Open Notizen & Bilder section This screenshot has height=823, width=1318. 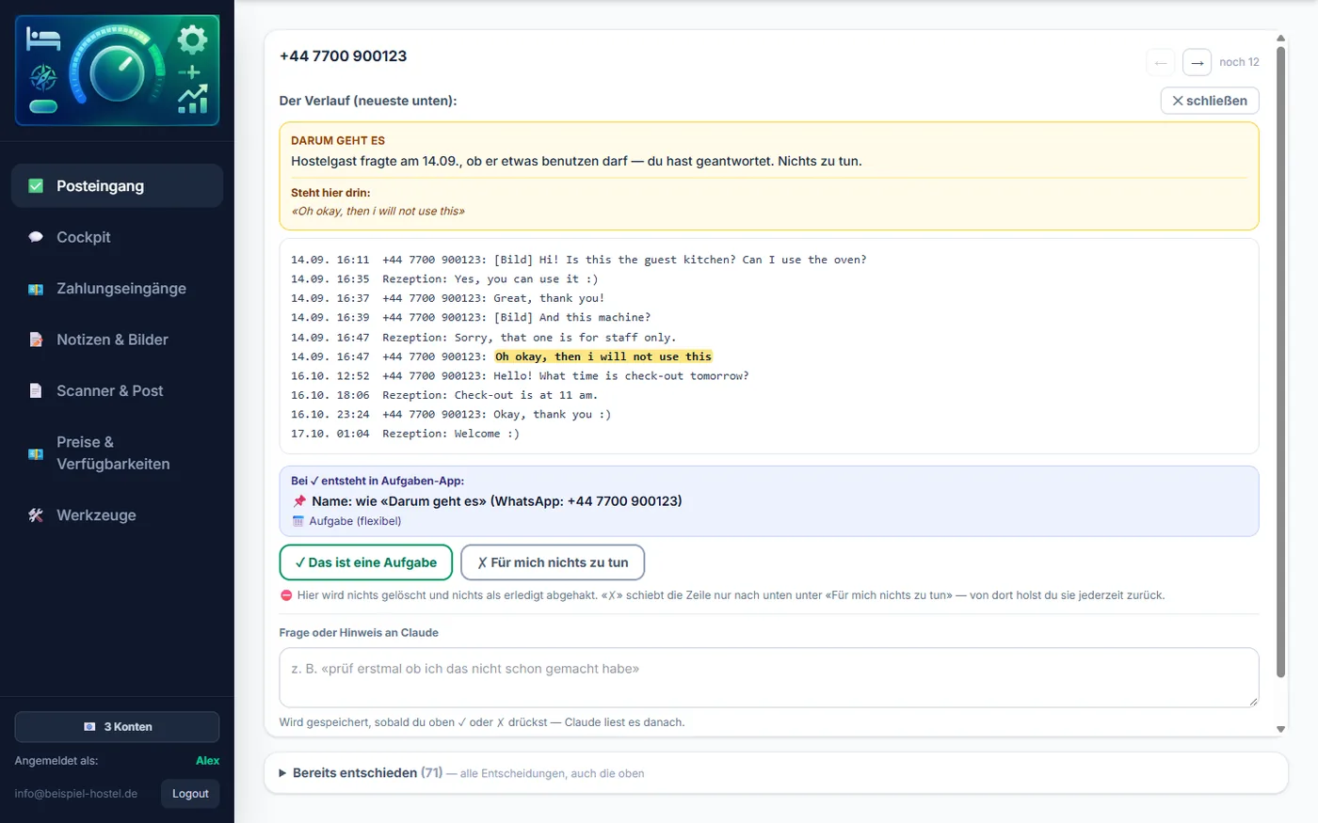[x=117, y=340]
